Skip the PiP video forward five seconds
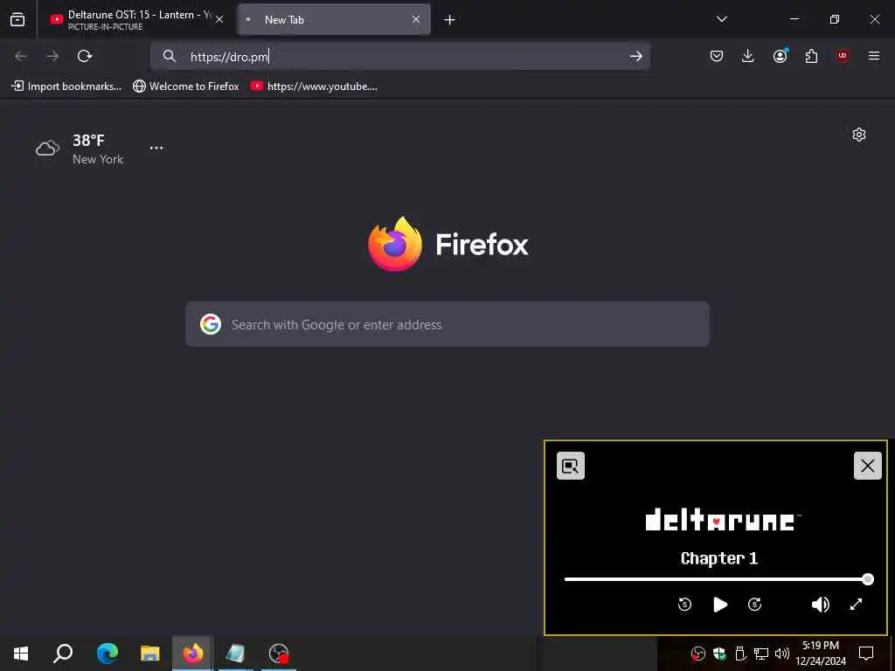This screenshot has height=671, width=895. [x=754, y=605]
